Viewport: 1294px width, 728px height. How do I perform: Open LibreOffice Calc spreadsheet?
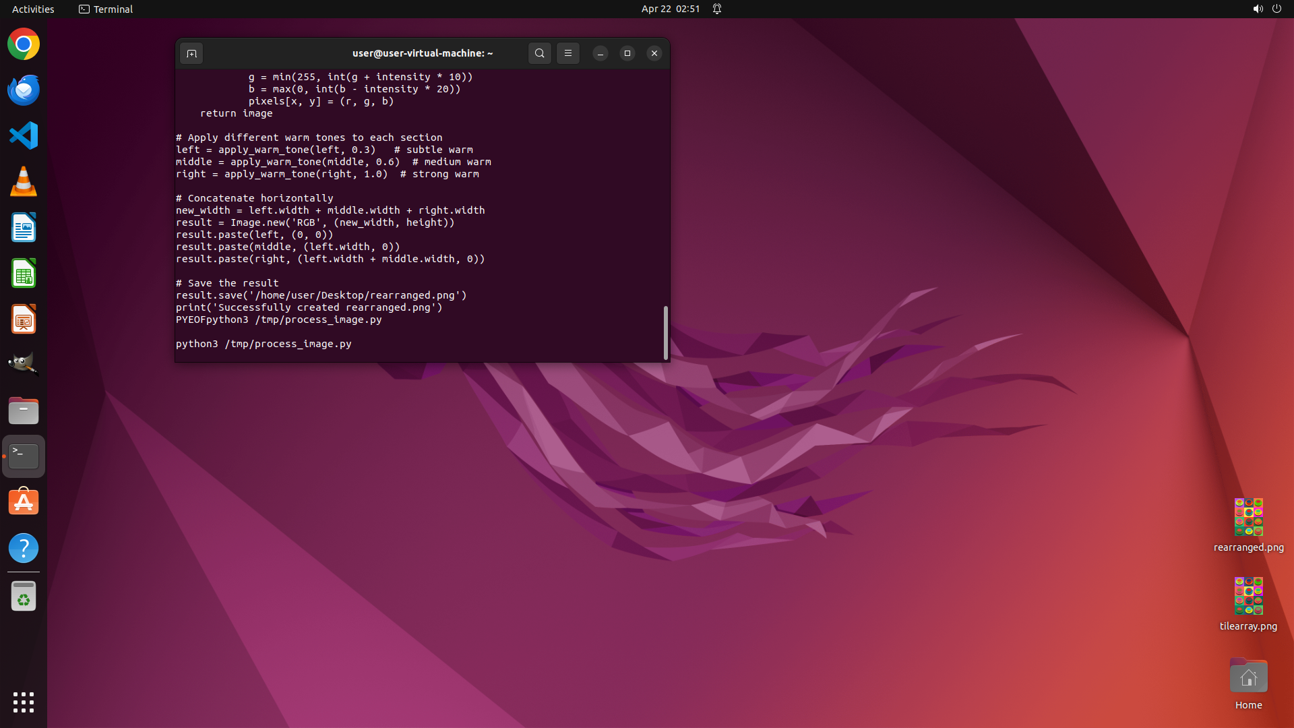pos(24,274)
